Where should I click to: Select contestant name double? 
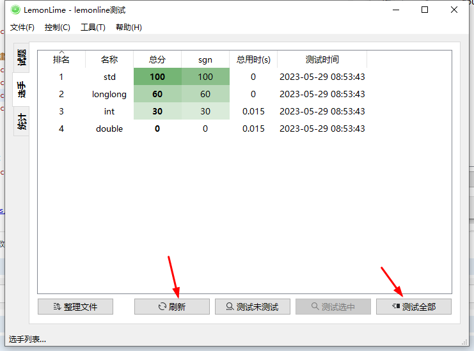click(109, 129)
